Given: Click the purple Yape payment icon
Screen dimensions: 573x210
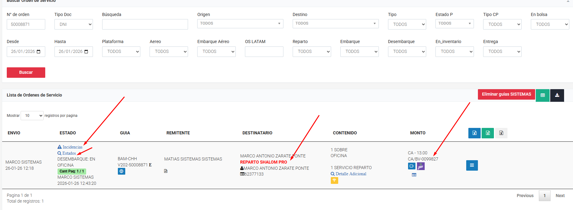Looking at the screenshot, I should pos(421,166).
